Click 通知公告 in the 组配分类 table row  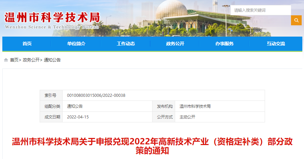click(75, 106)
